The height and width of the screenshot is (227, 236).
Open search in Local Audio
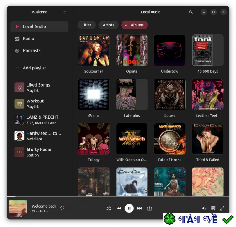191,12
